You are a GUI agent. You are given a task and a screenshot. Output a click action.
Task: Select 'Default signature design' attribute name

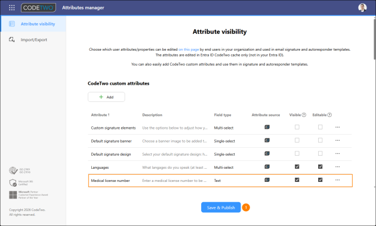[x=111, y=154]
